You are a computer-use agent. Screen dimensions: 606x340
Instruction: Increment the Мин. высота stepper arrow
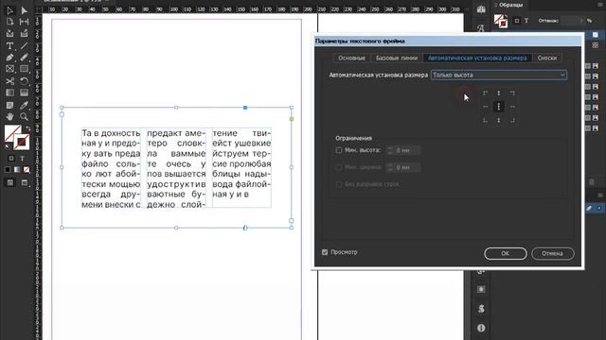click(x=389, y=148)
